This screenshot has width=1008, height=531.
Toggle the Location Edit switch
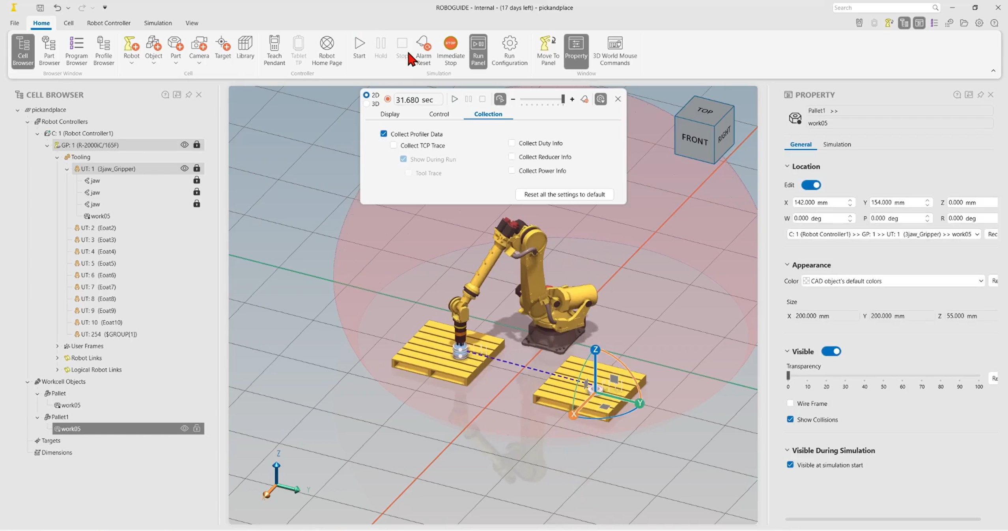coord(811,185)
